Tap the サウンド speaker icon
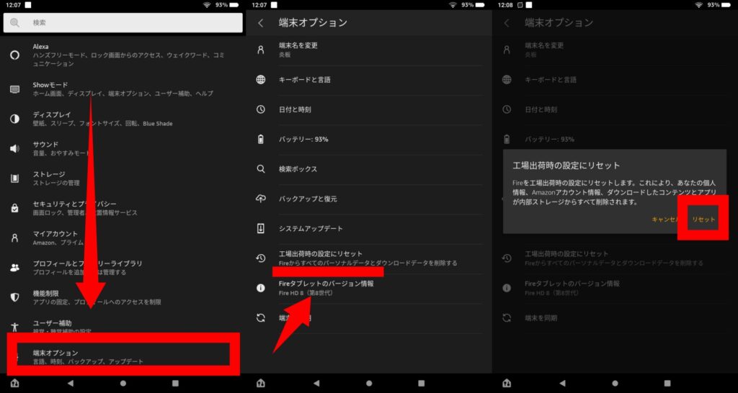The width and height of the screenshot is (738, 393). tap(14, 148)
